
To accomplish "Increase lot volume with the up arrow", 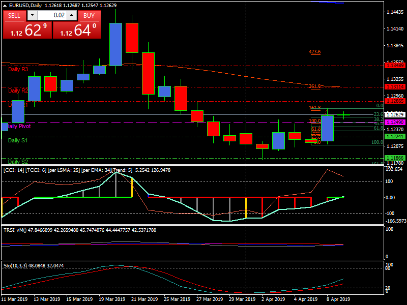I will pyautogui.click(x=71, y=15).
